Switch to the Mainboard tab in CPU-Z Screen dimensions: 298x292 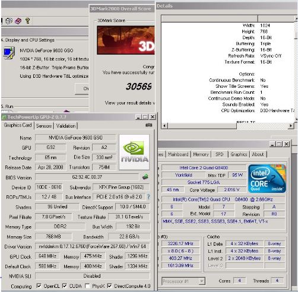[x=178, y=154]
